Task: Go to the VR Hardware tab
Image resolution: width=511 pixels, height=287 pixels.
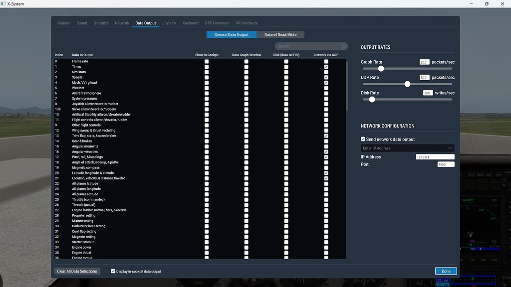Action: click(x=247, y=23)
